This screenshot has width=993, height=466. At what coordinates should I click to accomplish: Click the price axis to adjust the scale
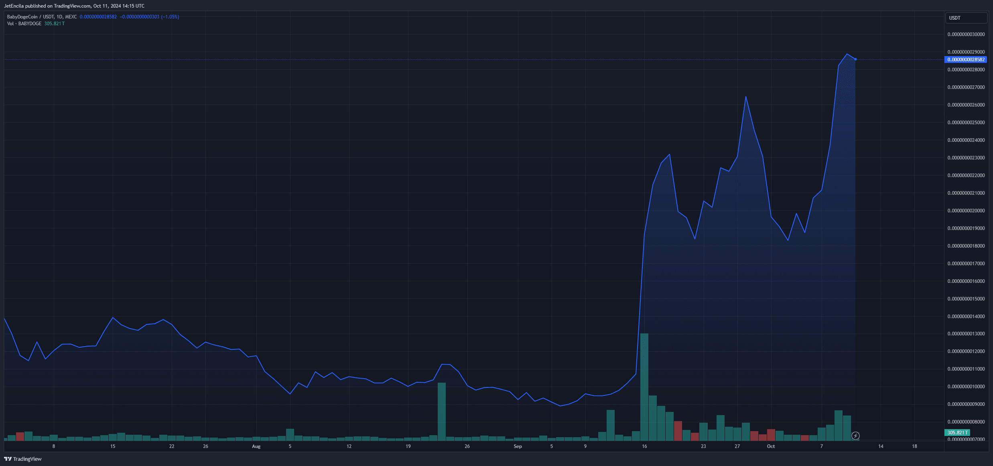pos(966,240)
